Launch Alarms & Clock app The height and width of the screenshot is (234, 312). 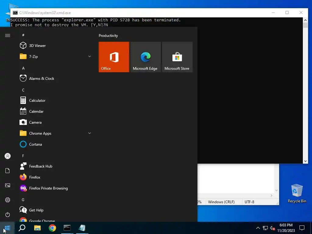tap(56, 78)
